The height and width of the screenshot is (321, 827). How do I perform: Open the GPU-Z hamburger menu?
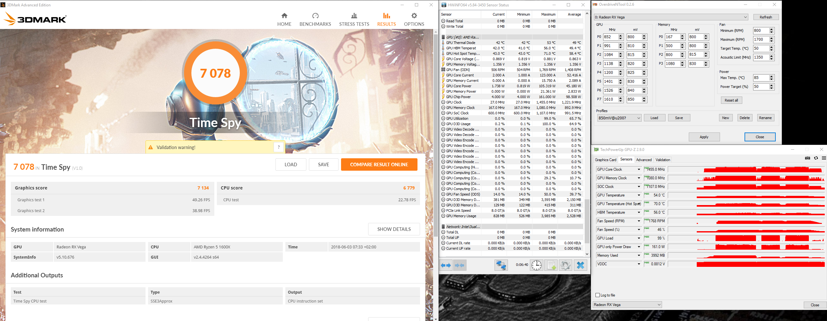tap(824, 158)
